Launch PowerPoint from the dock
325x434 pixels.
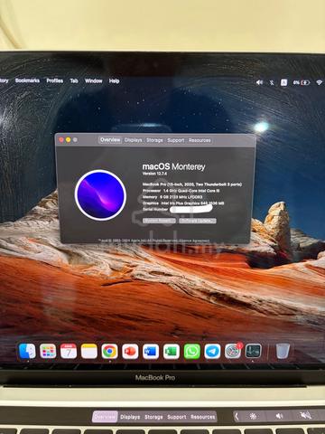click(130, 351)
